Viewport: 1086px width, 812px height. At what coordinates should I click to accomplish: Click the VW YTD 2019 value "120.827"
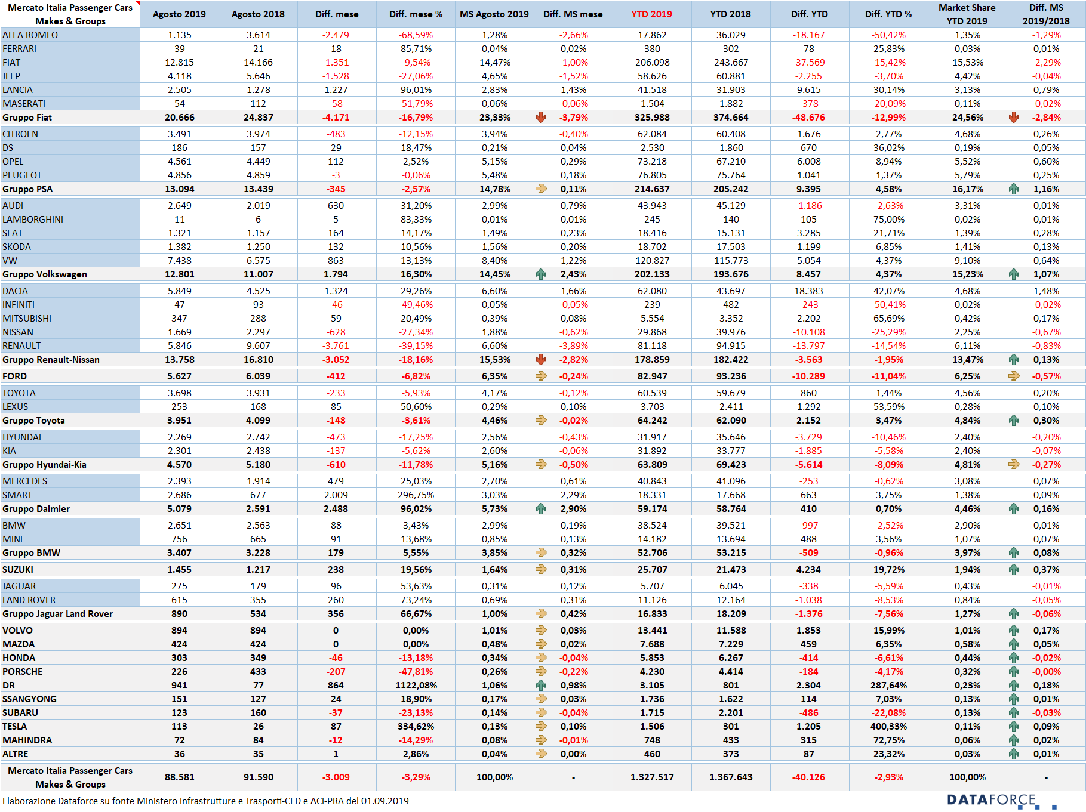652,261
